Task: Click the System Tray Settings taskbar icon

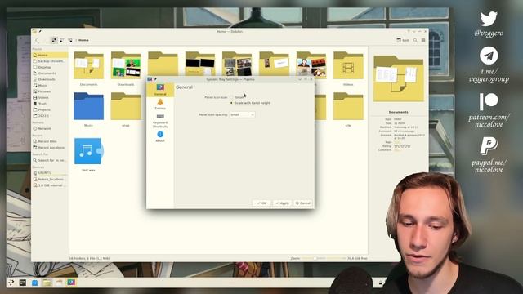Action: pyautogui.click(x=71, y=283)
